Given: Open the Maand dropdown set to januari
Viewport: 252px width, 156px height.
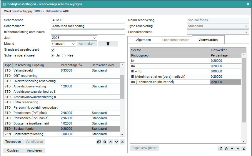Looking at the screenshot, I should point(63,44).
